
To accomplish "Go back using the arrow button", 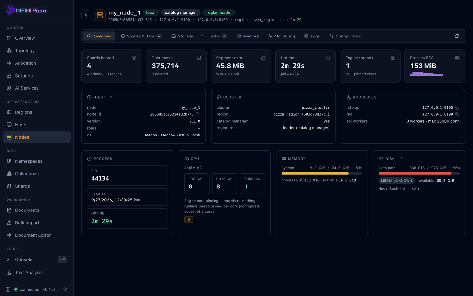I will click(86, 15).
